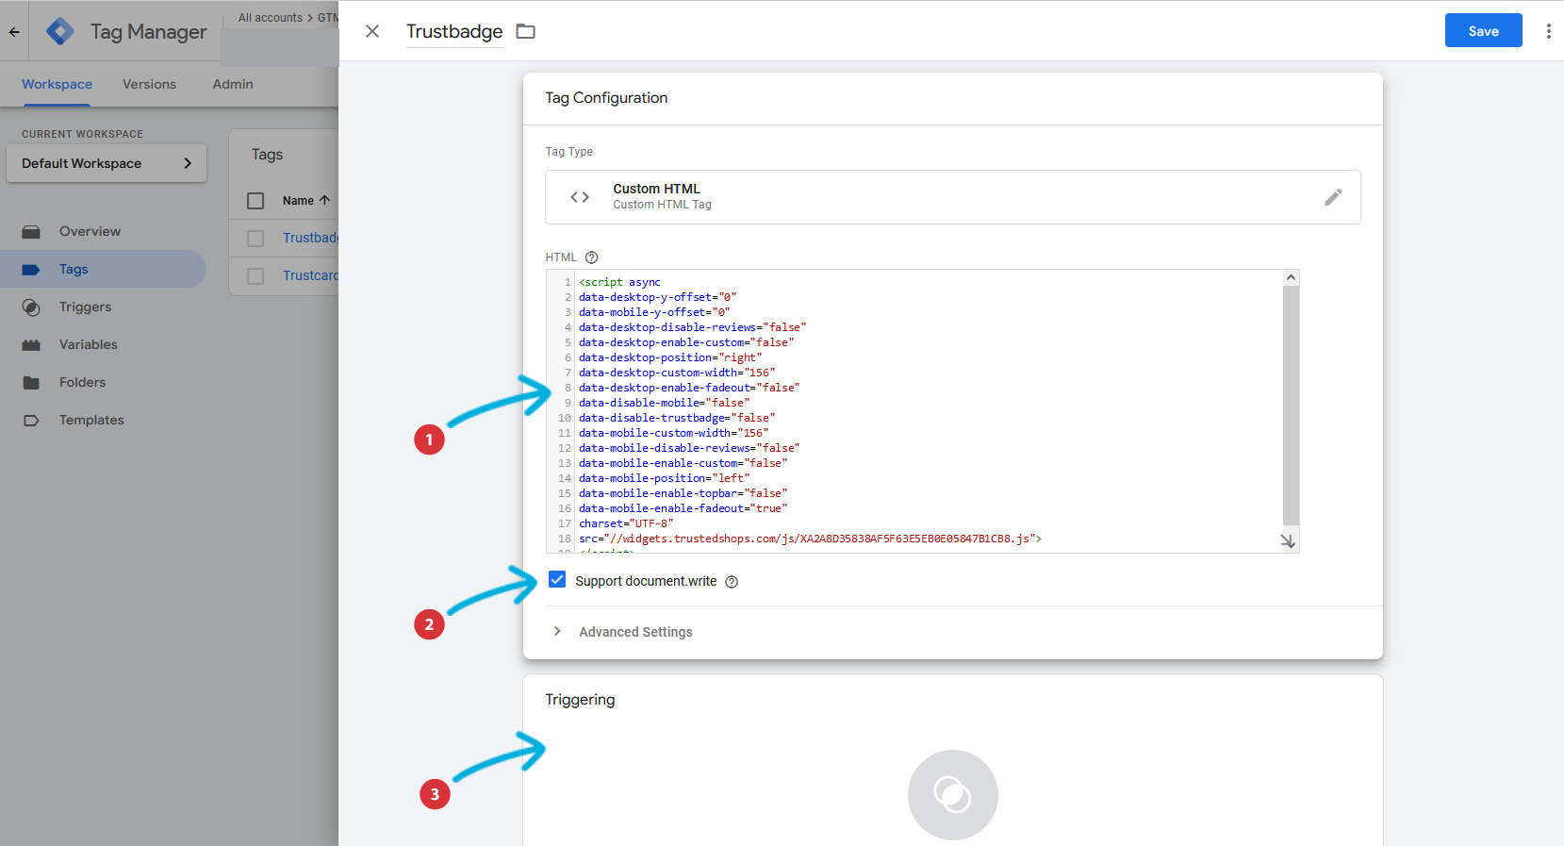The image size is (1564, 846).
Task: Save the Trustbadge tag
Action: pyautogui.click(x=1483, y=31)
